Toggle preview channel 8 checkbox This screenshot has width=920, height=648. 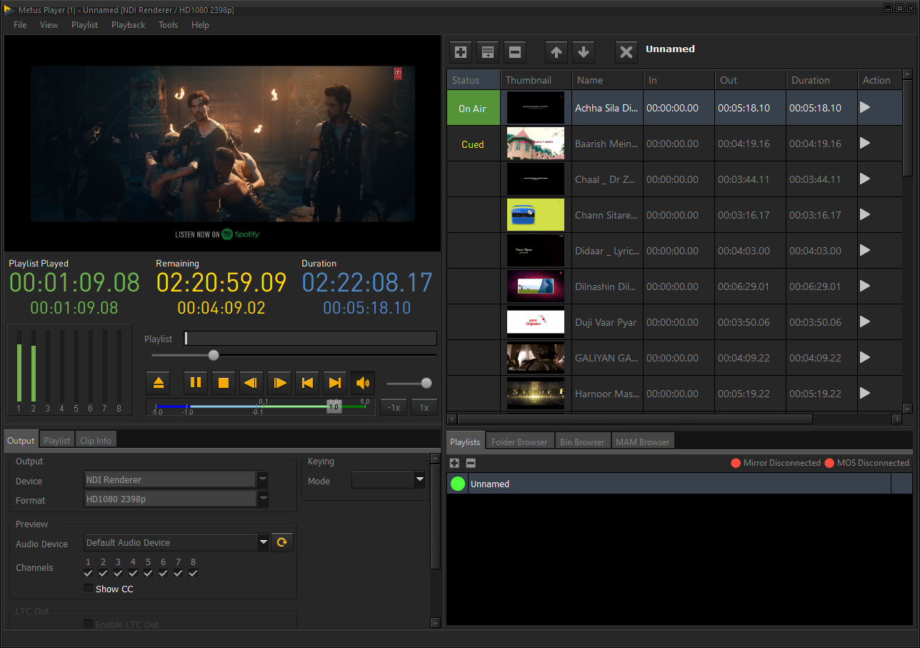tap(193, 573)
